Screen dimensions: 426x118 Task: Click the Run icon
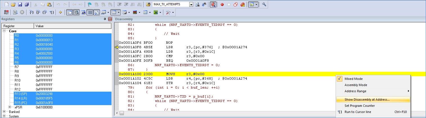pos(15,12)
